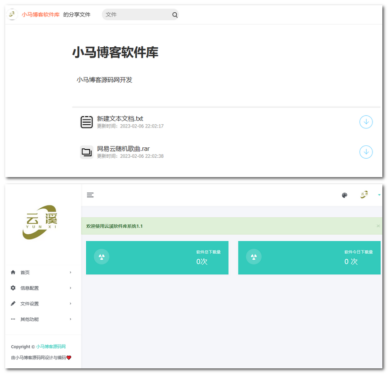388x374 pixels.
Task: Toggle the sidebar hamburger menu
Action: coord(91,195)
